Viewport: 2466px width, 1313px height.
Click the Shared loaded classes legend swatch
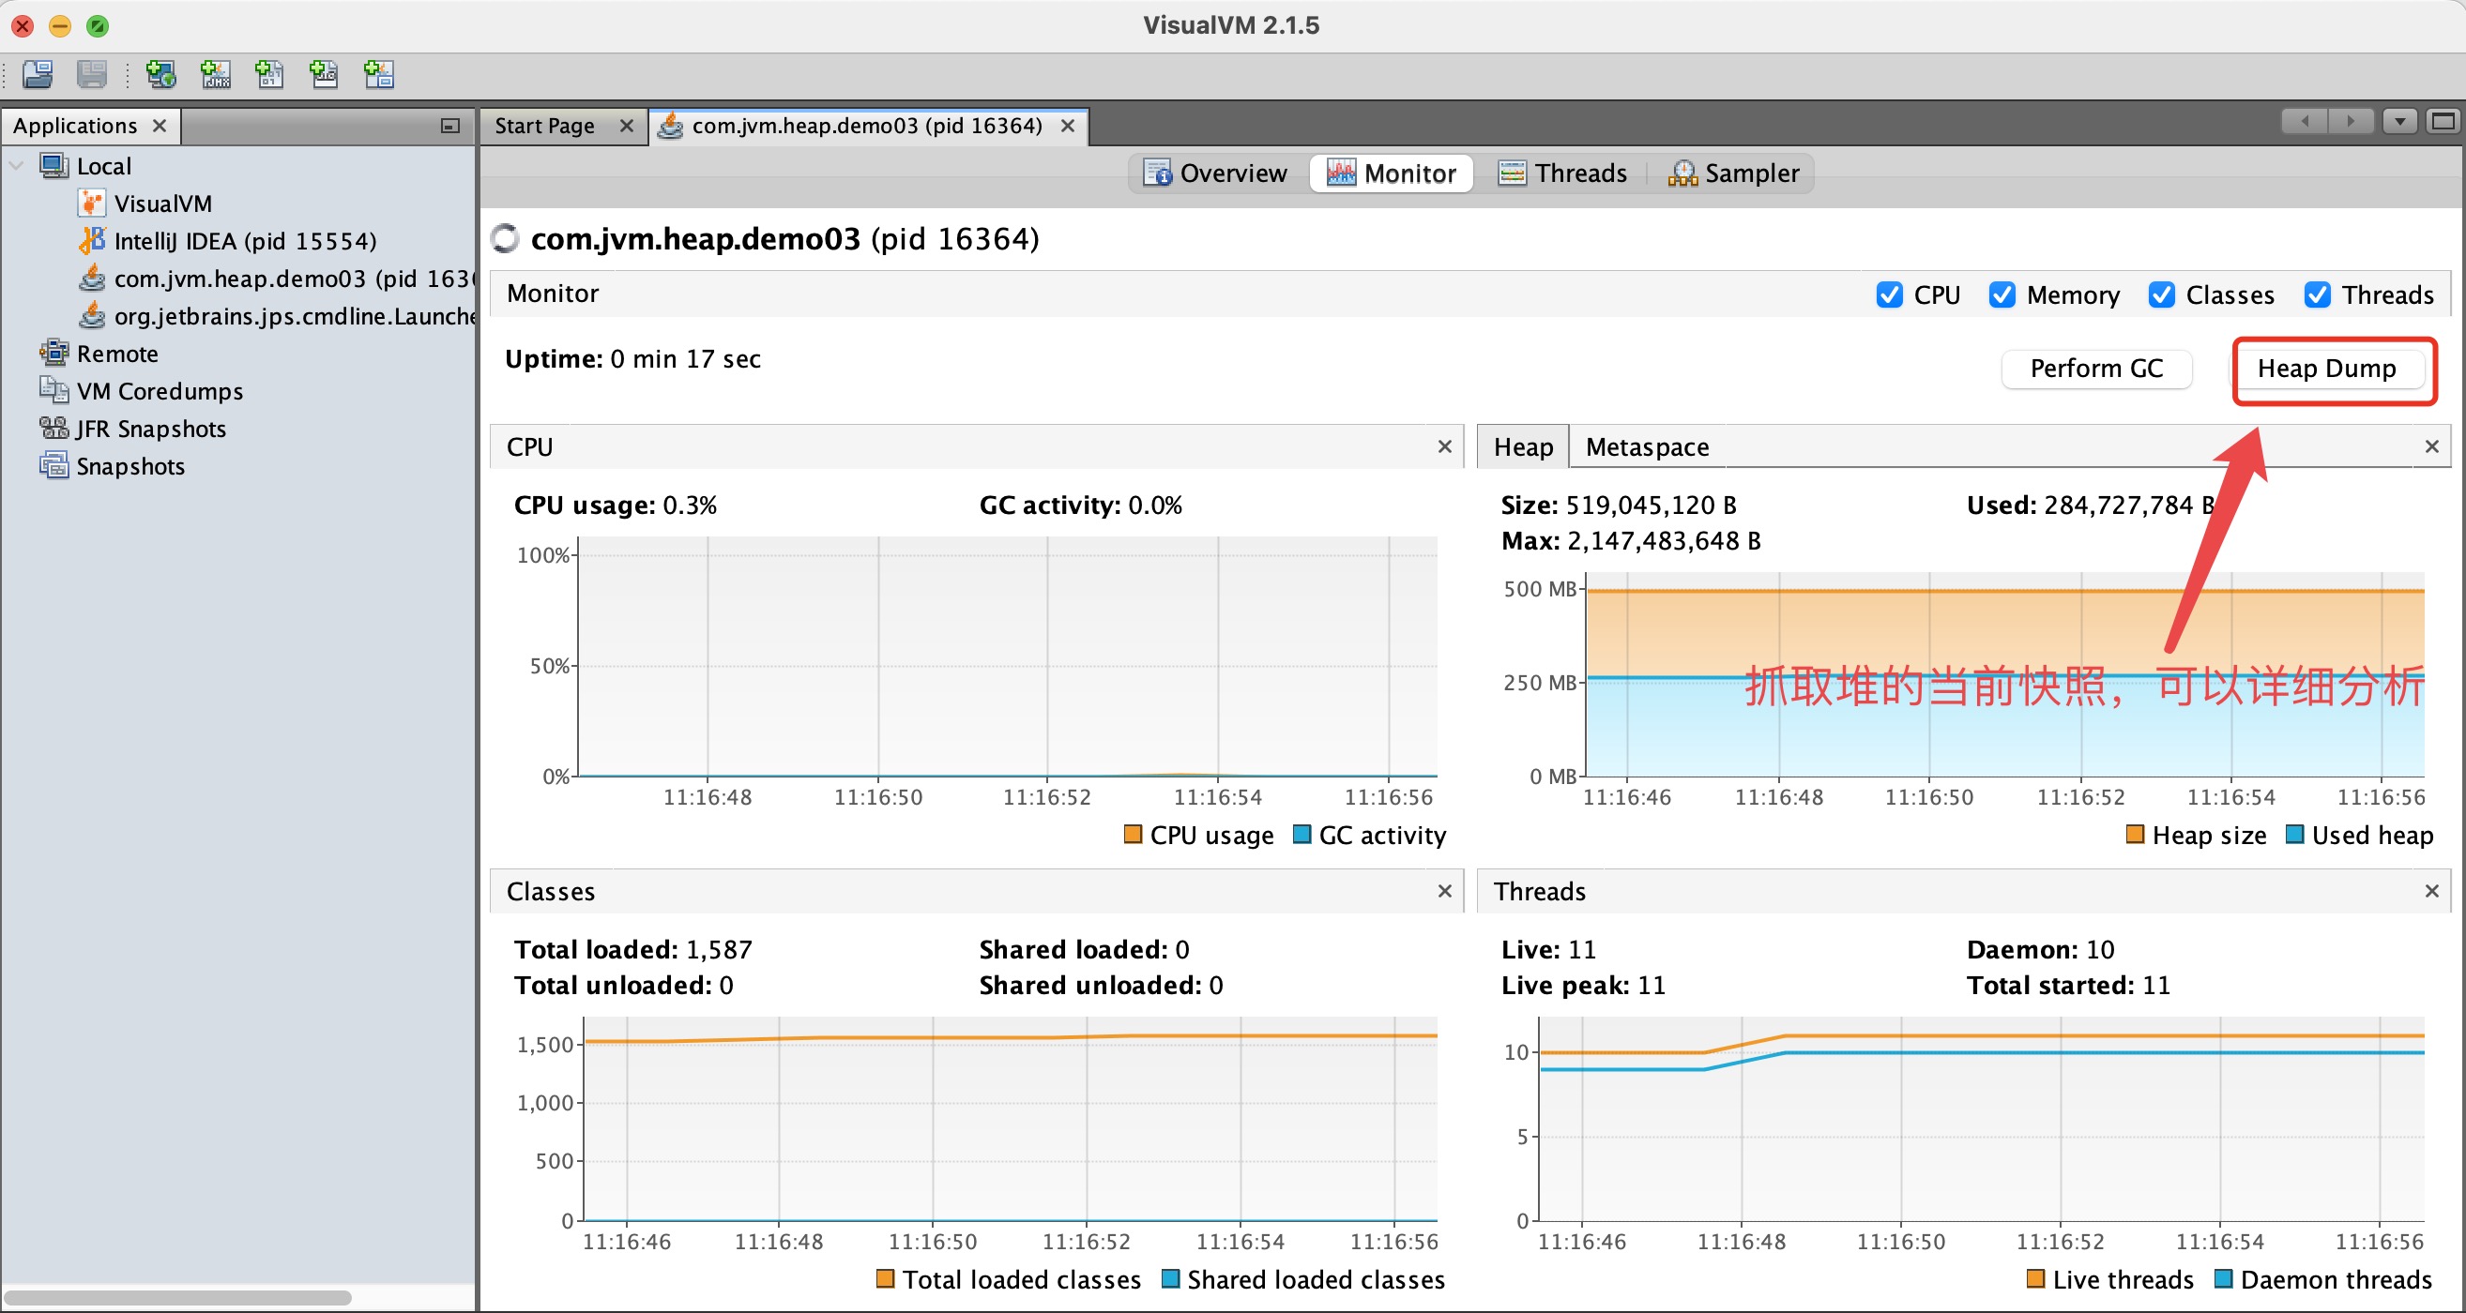[1170, 1278]
